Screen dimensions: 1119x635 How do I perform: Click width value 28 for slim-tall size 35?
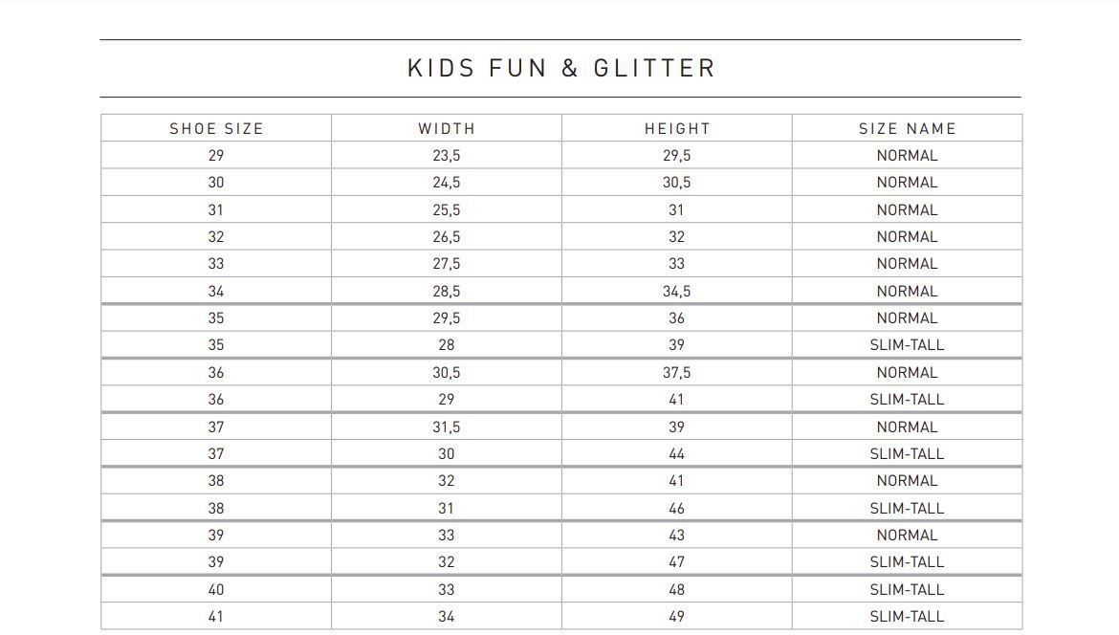coord(447,345)
